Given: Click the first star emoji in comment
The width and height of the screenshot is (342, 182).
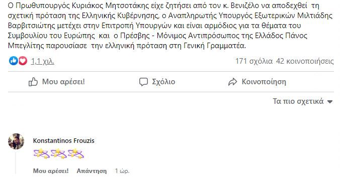Looking at the screenshot, I should pyautogui.click(x=41, y=154).
